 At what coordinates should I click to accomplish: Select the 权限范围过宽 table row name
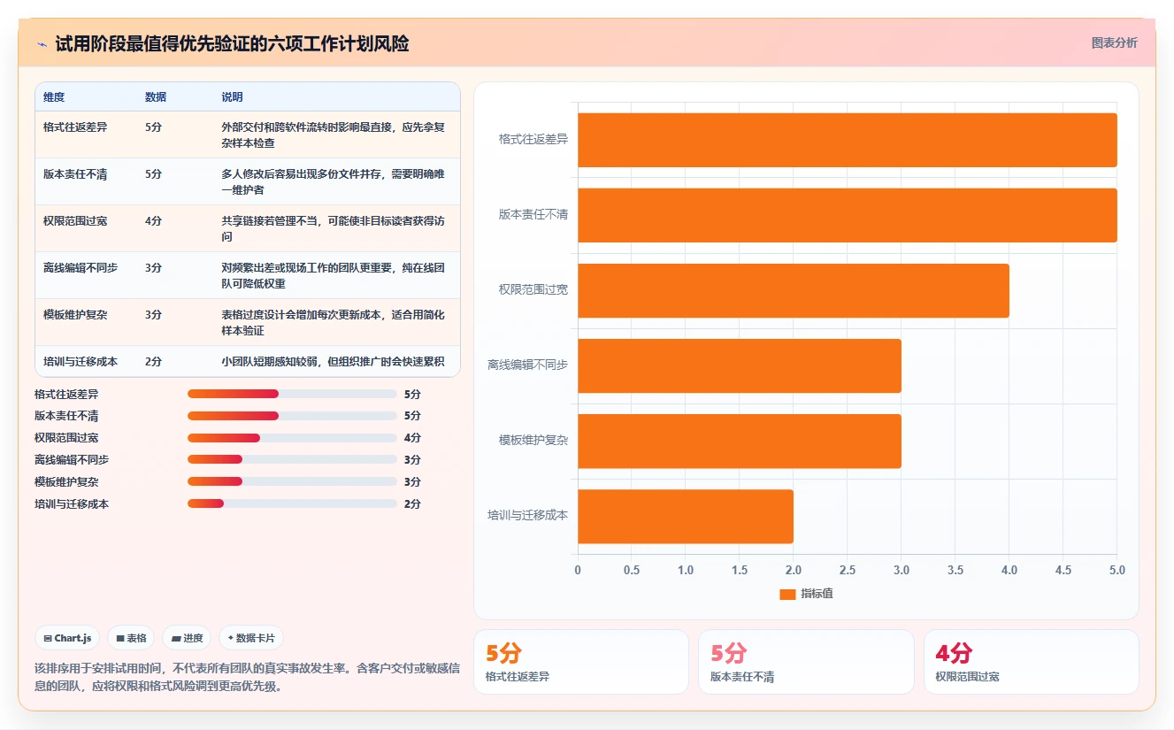coord(75,220)
